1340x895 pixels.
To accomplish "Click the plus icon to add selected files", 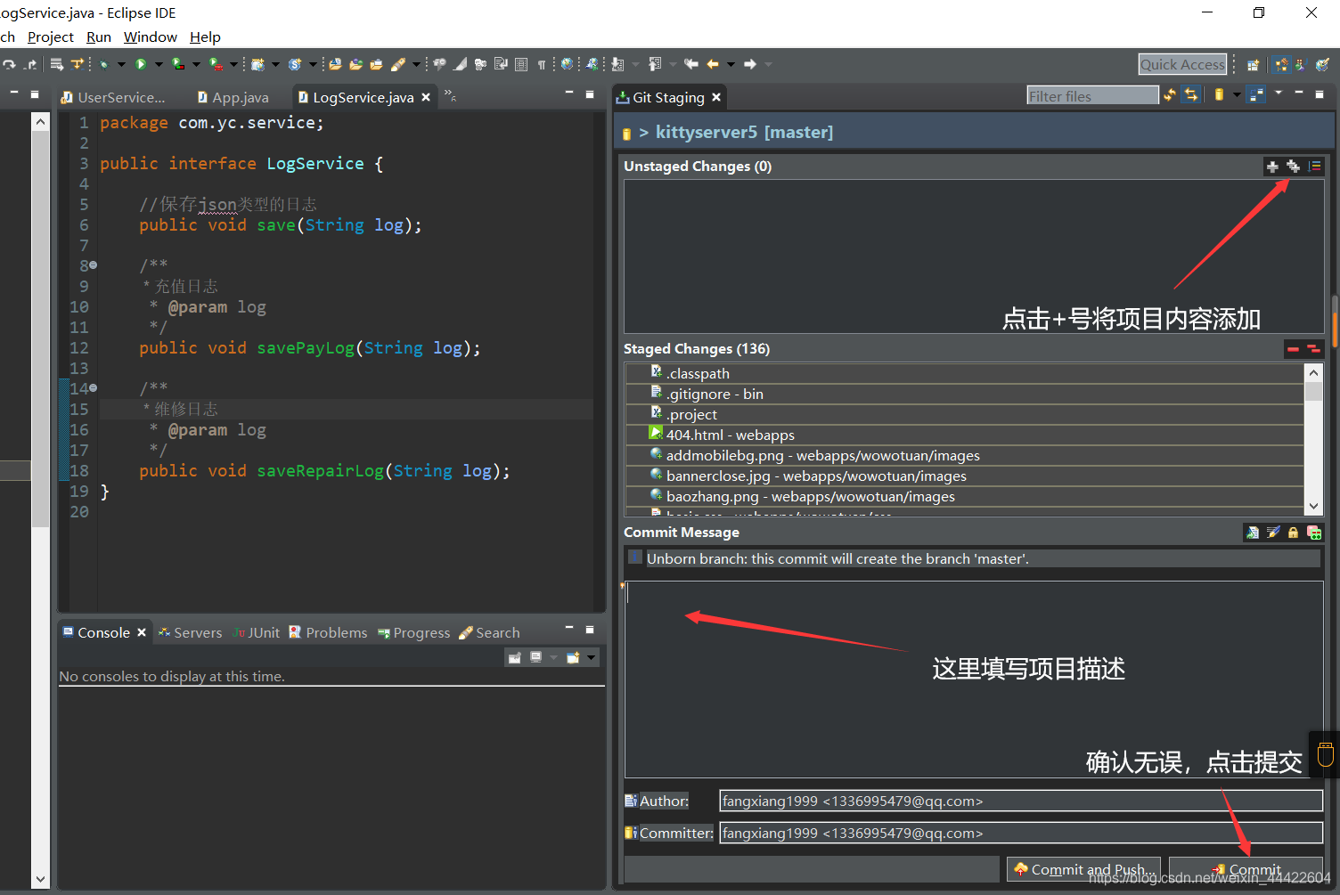I will 1272,167.
